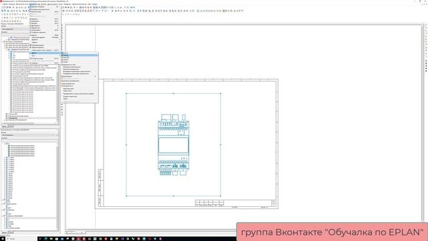The image size is (428, 241).
Task: Switch to Дерево tab of the upper navigator
Action: click(5, 127)
